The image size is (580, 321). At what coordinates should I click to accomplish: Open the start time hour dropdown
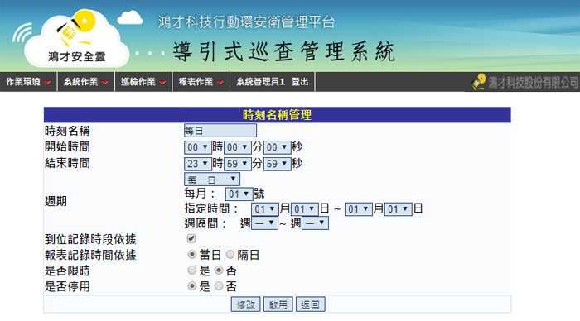tap(198, 147)
